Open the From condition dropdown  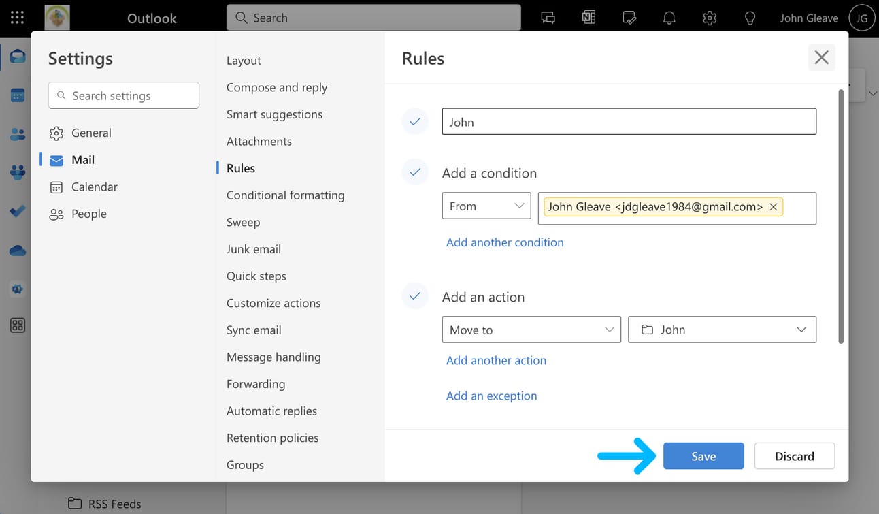pyautogui.click(x=486, y=206)
